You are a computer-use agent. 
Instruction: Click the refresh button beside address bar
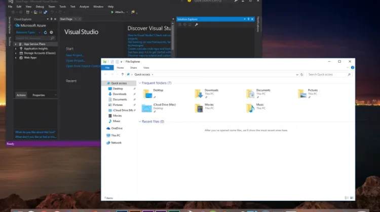(302, 75)
